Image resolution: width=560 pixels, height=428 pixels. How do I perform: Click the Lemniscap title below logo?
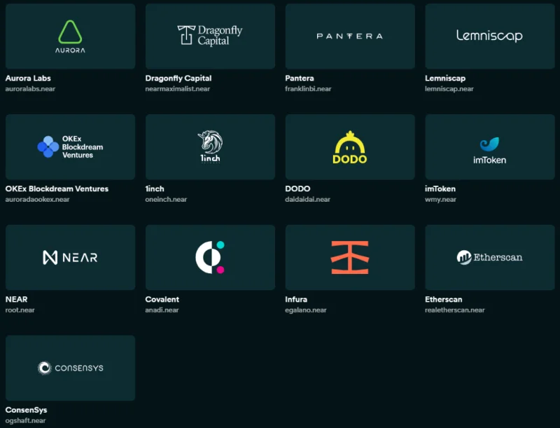click(x=445, y=78)
